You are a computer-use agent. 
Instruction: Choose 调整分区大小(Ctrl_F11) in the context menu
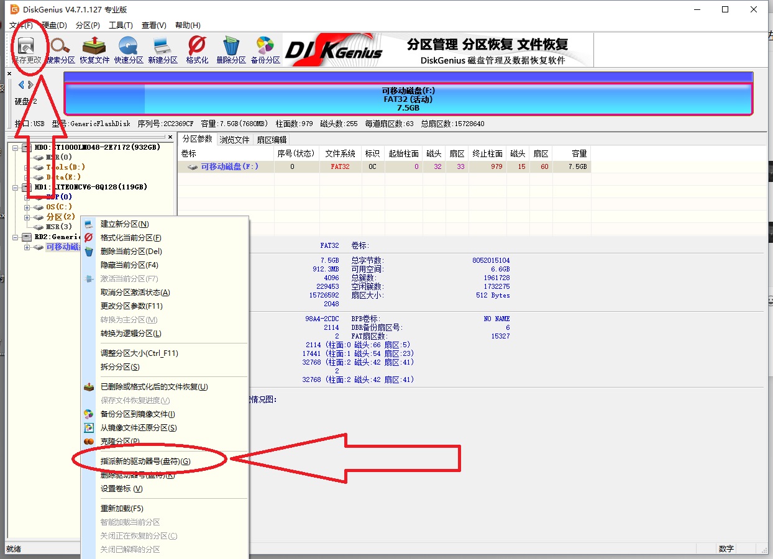click(139, 353)
